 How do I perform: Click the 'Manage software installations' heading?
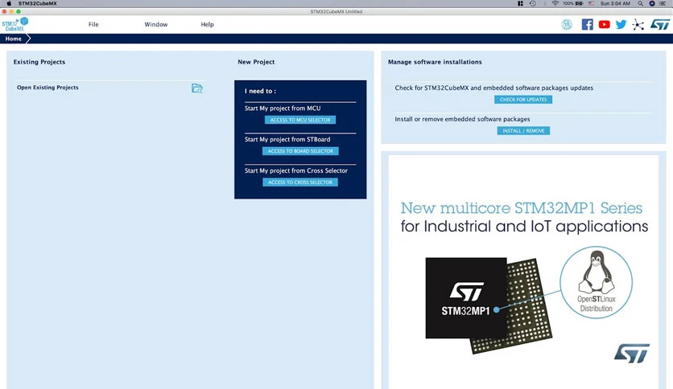click(x=435, y=62)
